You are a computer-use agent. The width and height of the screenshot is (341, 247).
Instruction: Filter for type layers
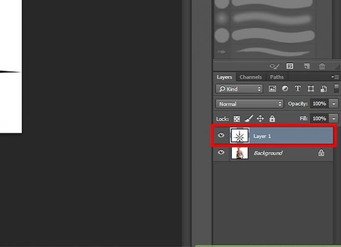[x=297, y=89]
